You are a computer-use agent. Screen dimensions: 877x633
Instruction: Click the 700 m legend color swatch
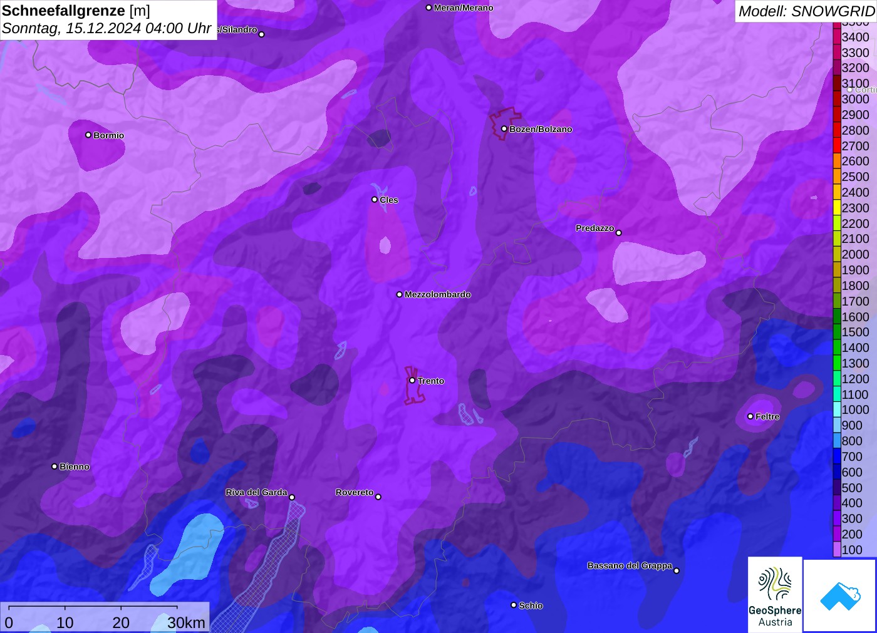pyautogui.click(x=837, y=456)
